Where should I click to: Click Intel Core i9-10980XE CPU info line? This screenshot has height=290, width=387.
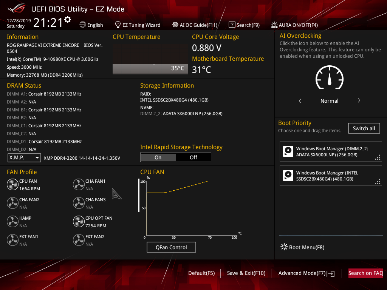[53, 59]
